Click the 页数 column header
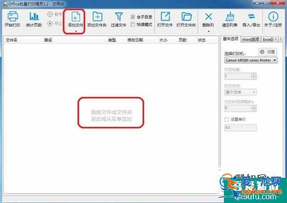This screenshot has height=203, width=287. (x=183, y=40)
